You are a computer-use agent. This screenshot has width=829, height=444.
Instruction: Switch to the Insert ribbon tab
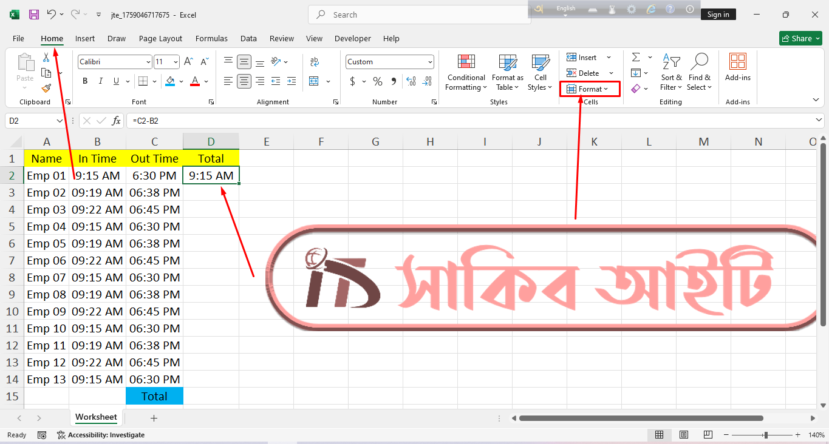(x=85, y=38)
